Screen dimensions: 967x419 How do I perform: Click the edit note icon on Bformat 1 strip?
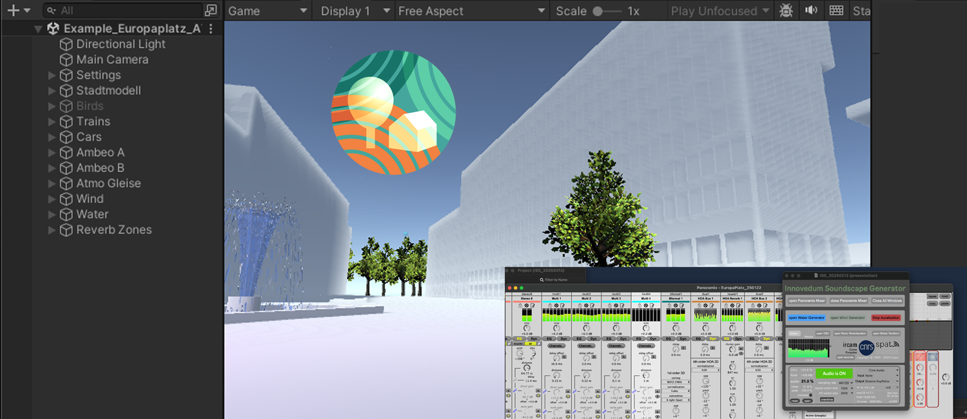point(681,306)
